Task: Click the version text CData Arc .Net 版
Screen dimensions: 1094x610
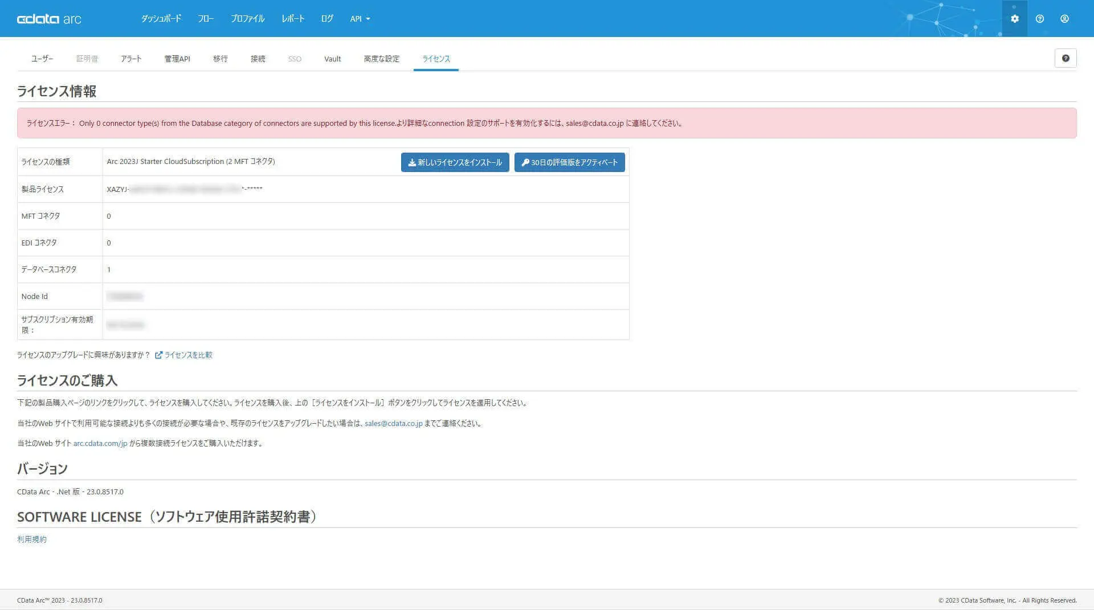Action: [70, 492]
